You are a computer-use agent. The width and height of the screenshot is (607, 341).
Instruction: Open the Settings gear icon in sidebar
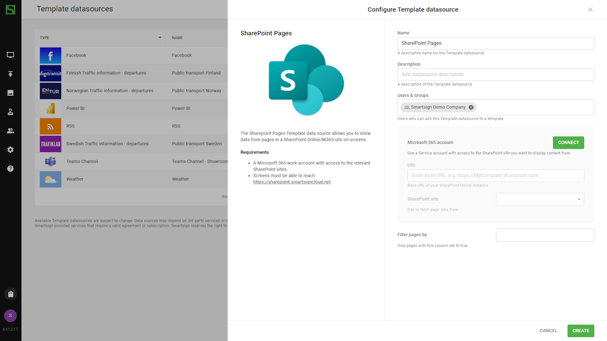pos(10,150)
